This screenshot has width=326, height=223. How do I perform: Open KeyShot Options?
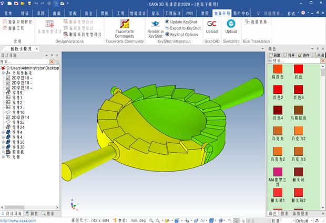coord(181,35)
